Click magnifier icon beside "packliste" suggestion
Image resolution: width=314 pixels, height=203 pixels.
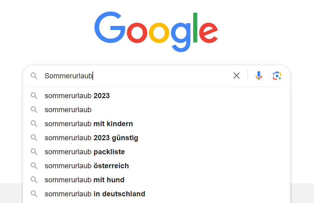pos(34,152)
